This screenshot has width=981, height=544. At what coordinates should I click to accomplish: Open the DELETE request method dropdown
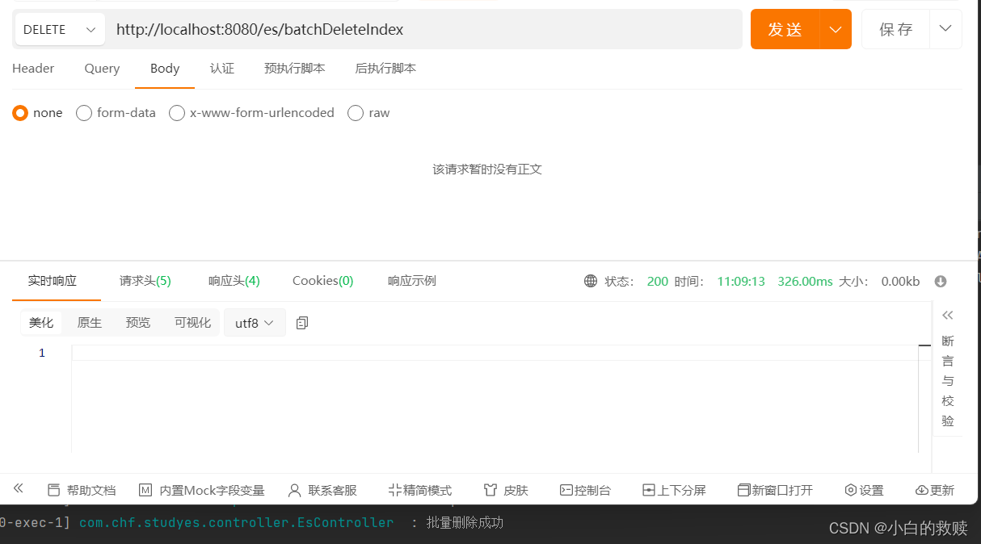pos(61,30)
